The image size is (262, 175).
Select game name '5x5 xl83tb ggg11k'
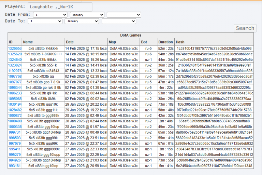point(43,110)
